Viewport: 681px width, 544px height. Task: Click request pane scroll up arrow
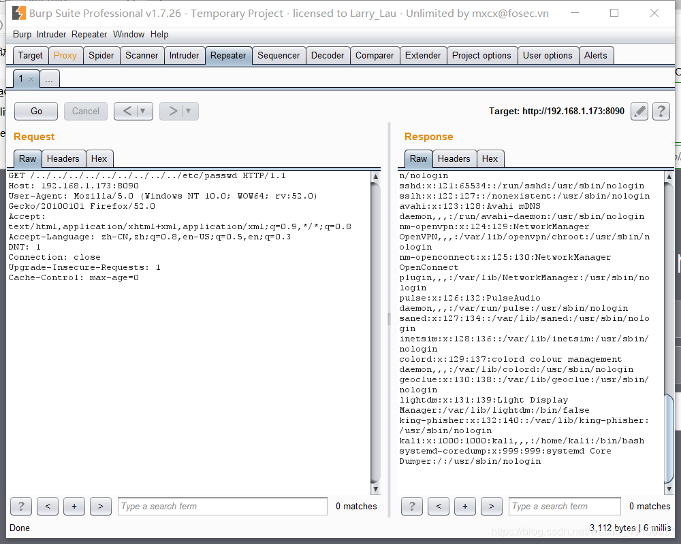coord(376,177)
